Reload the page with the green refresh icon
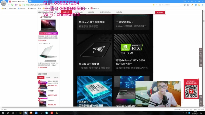The image size is (205, 115). tap(12, 5)
